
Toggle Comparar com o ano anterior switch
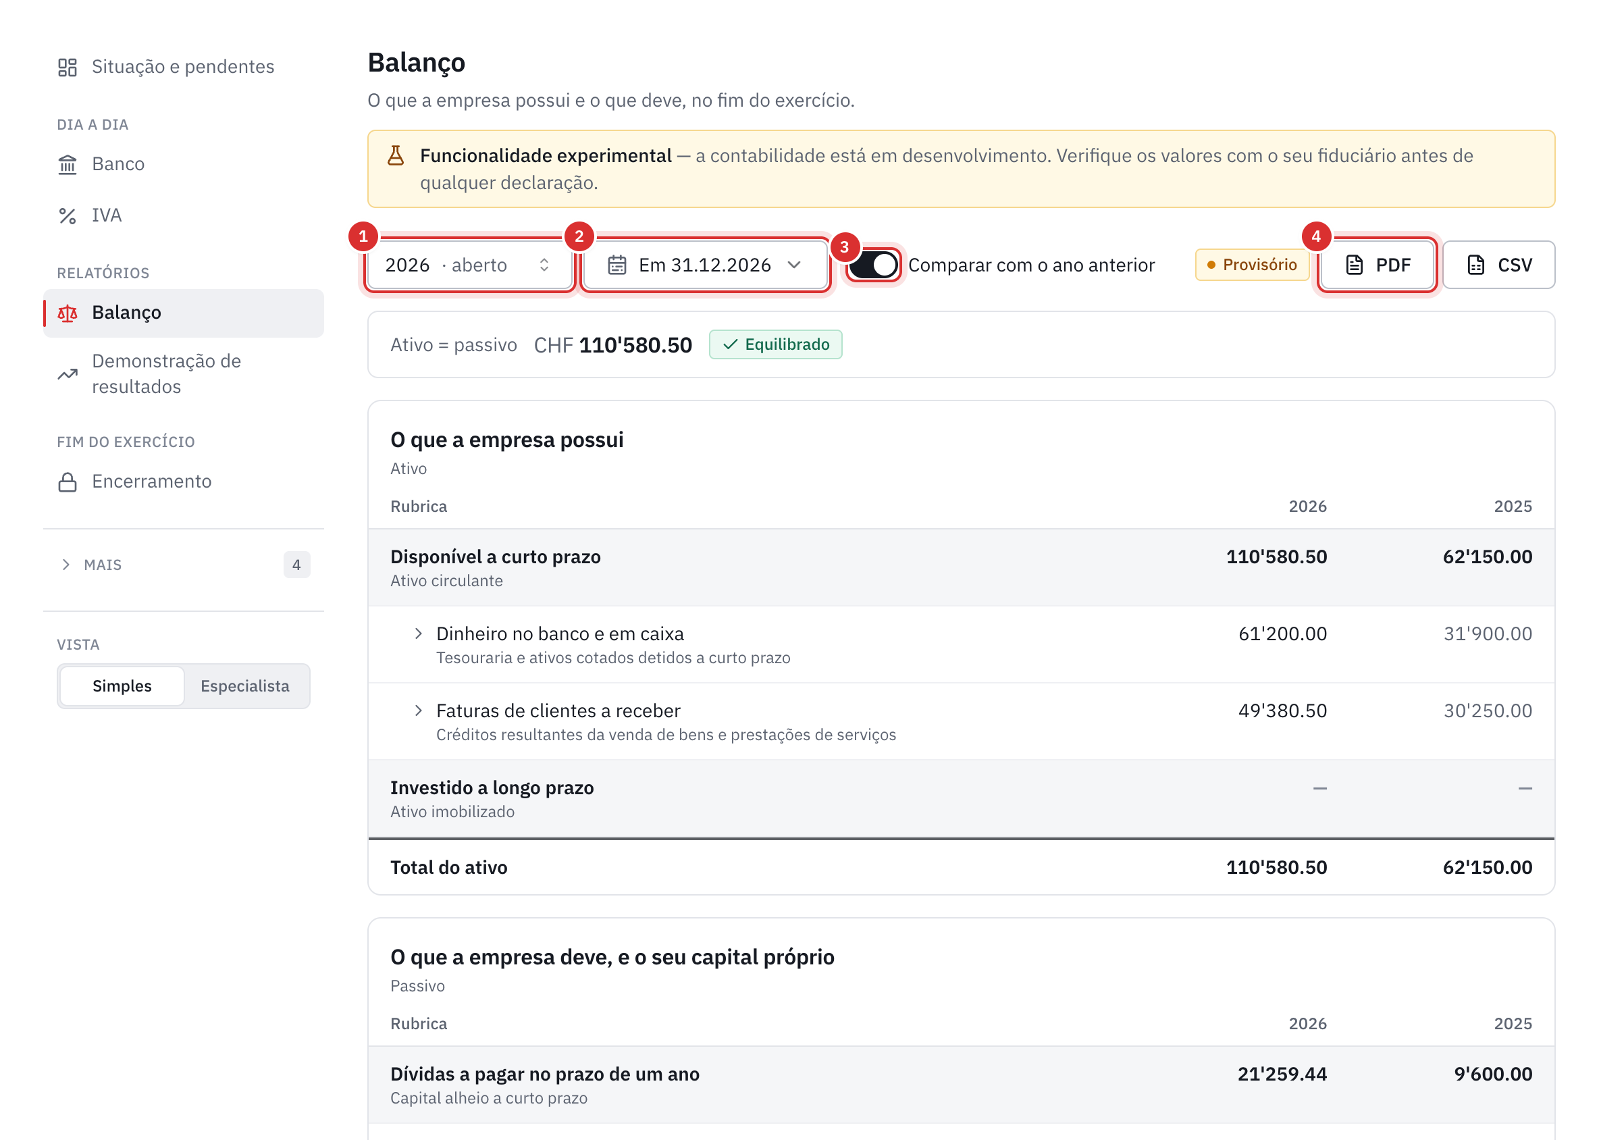point(873,265)
